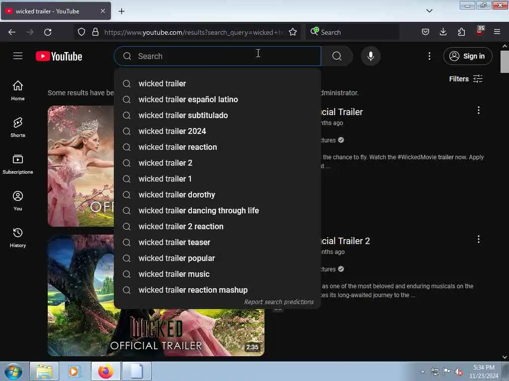Select suggestion 'wicked trailer dorothy'

click(218, 194)
